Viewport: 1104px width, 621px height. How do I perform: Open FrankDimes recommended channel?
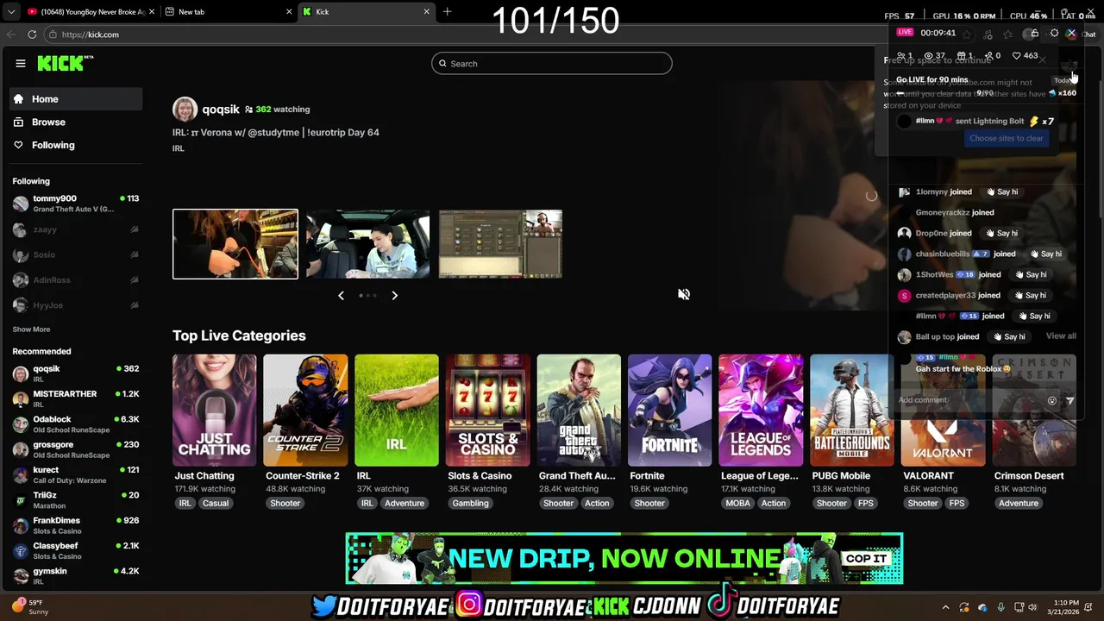(76, 525)
